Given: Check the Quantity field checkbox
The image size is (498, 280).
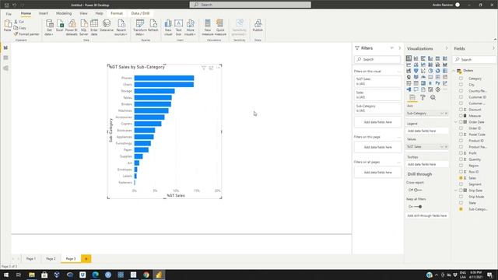Looking at the screenshot, I should 461,159.
